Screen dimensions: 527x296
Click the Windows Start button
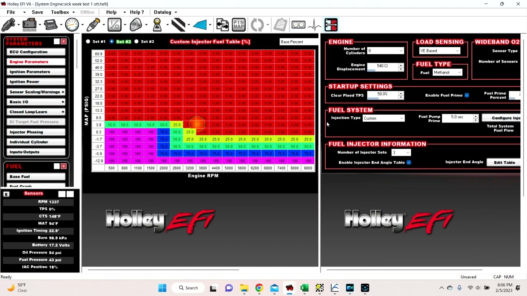pos(162,288)
